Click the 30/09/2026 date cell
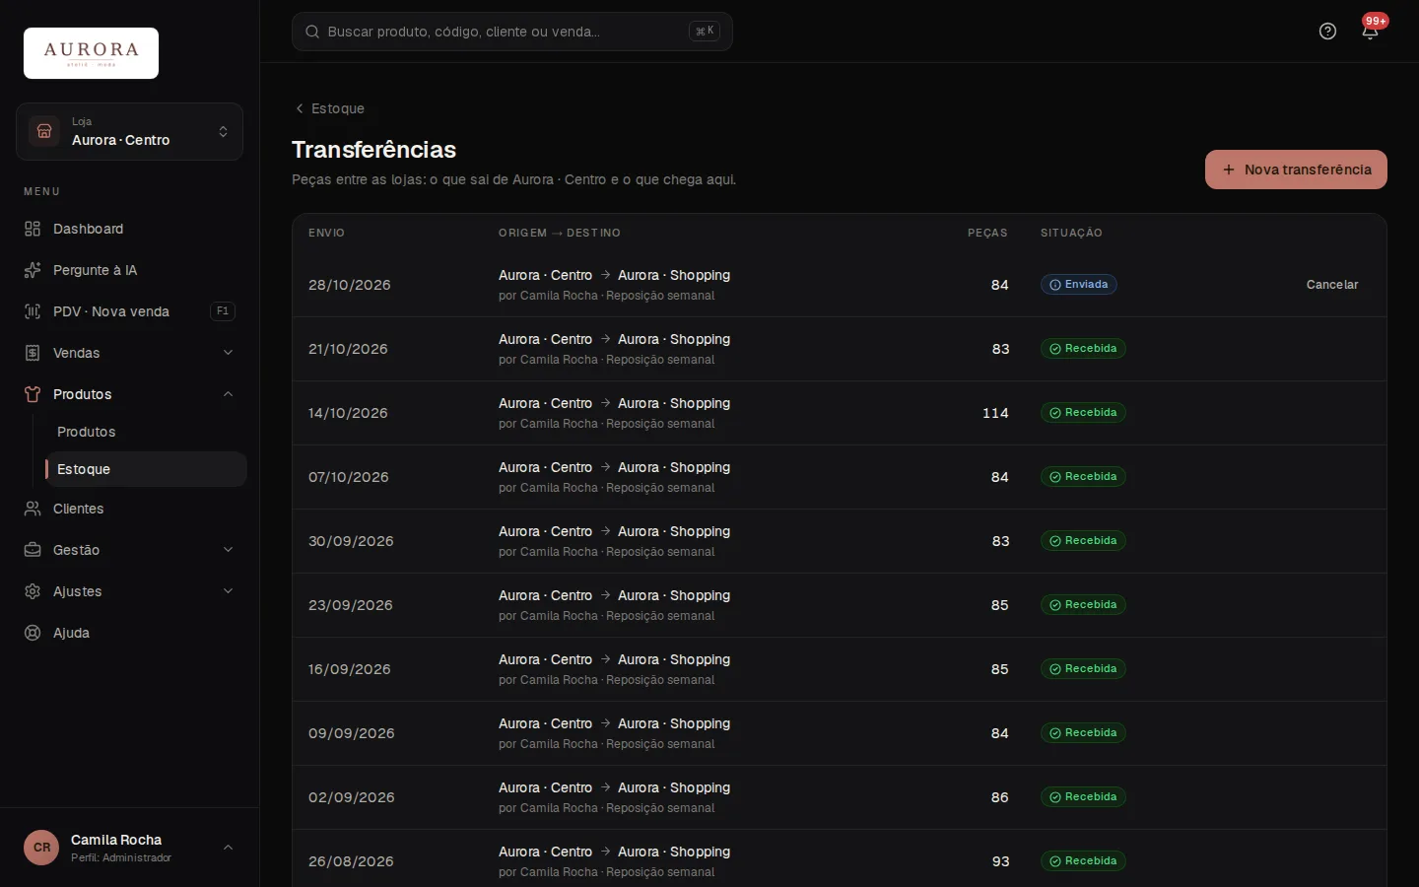The width and height of the screenshot is (1419, 887). coord(351,541)
